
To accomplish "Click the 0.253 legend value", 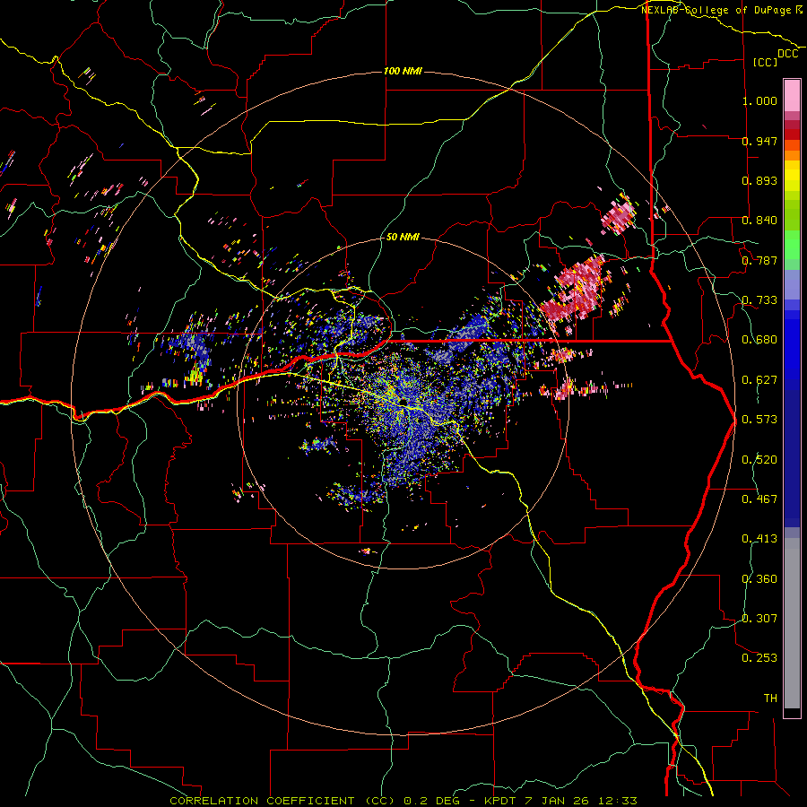I will pos(759,658).
